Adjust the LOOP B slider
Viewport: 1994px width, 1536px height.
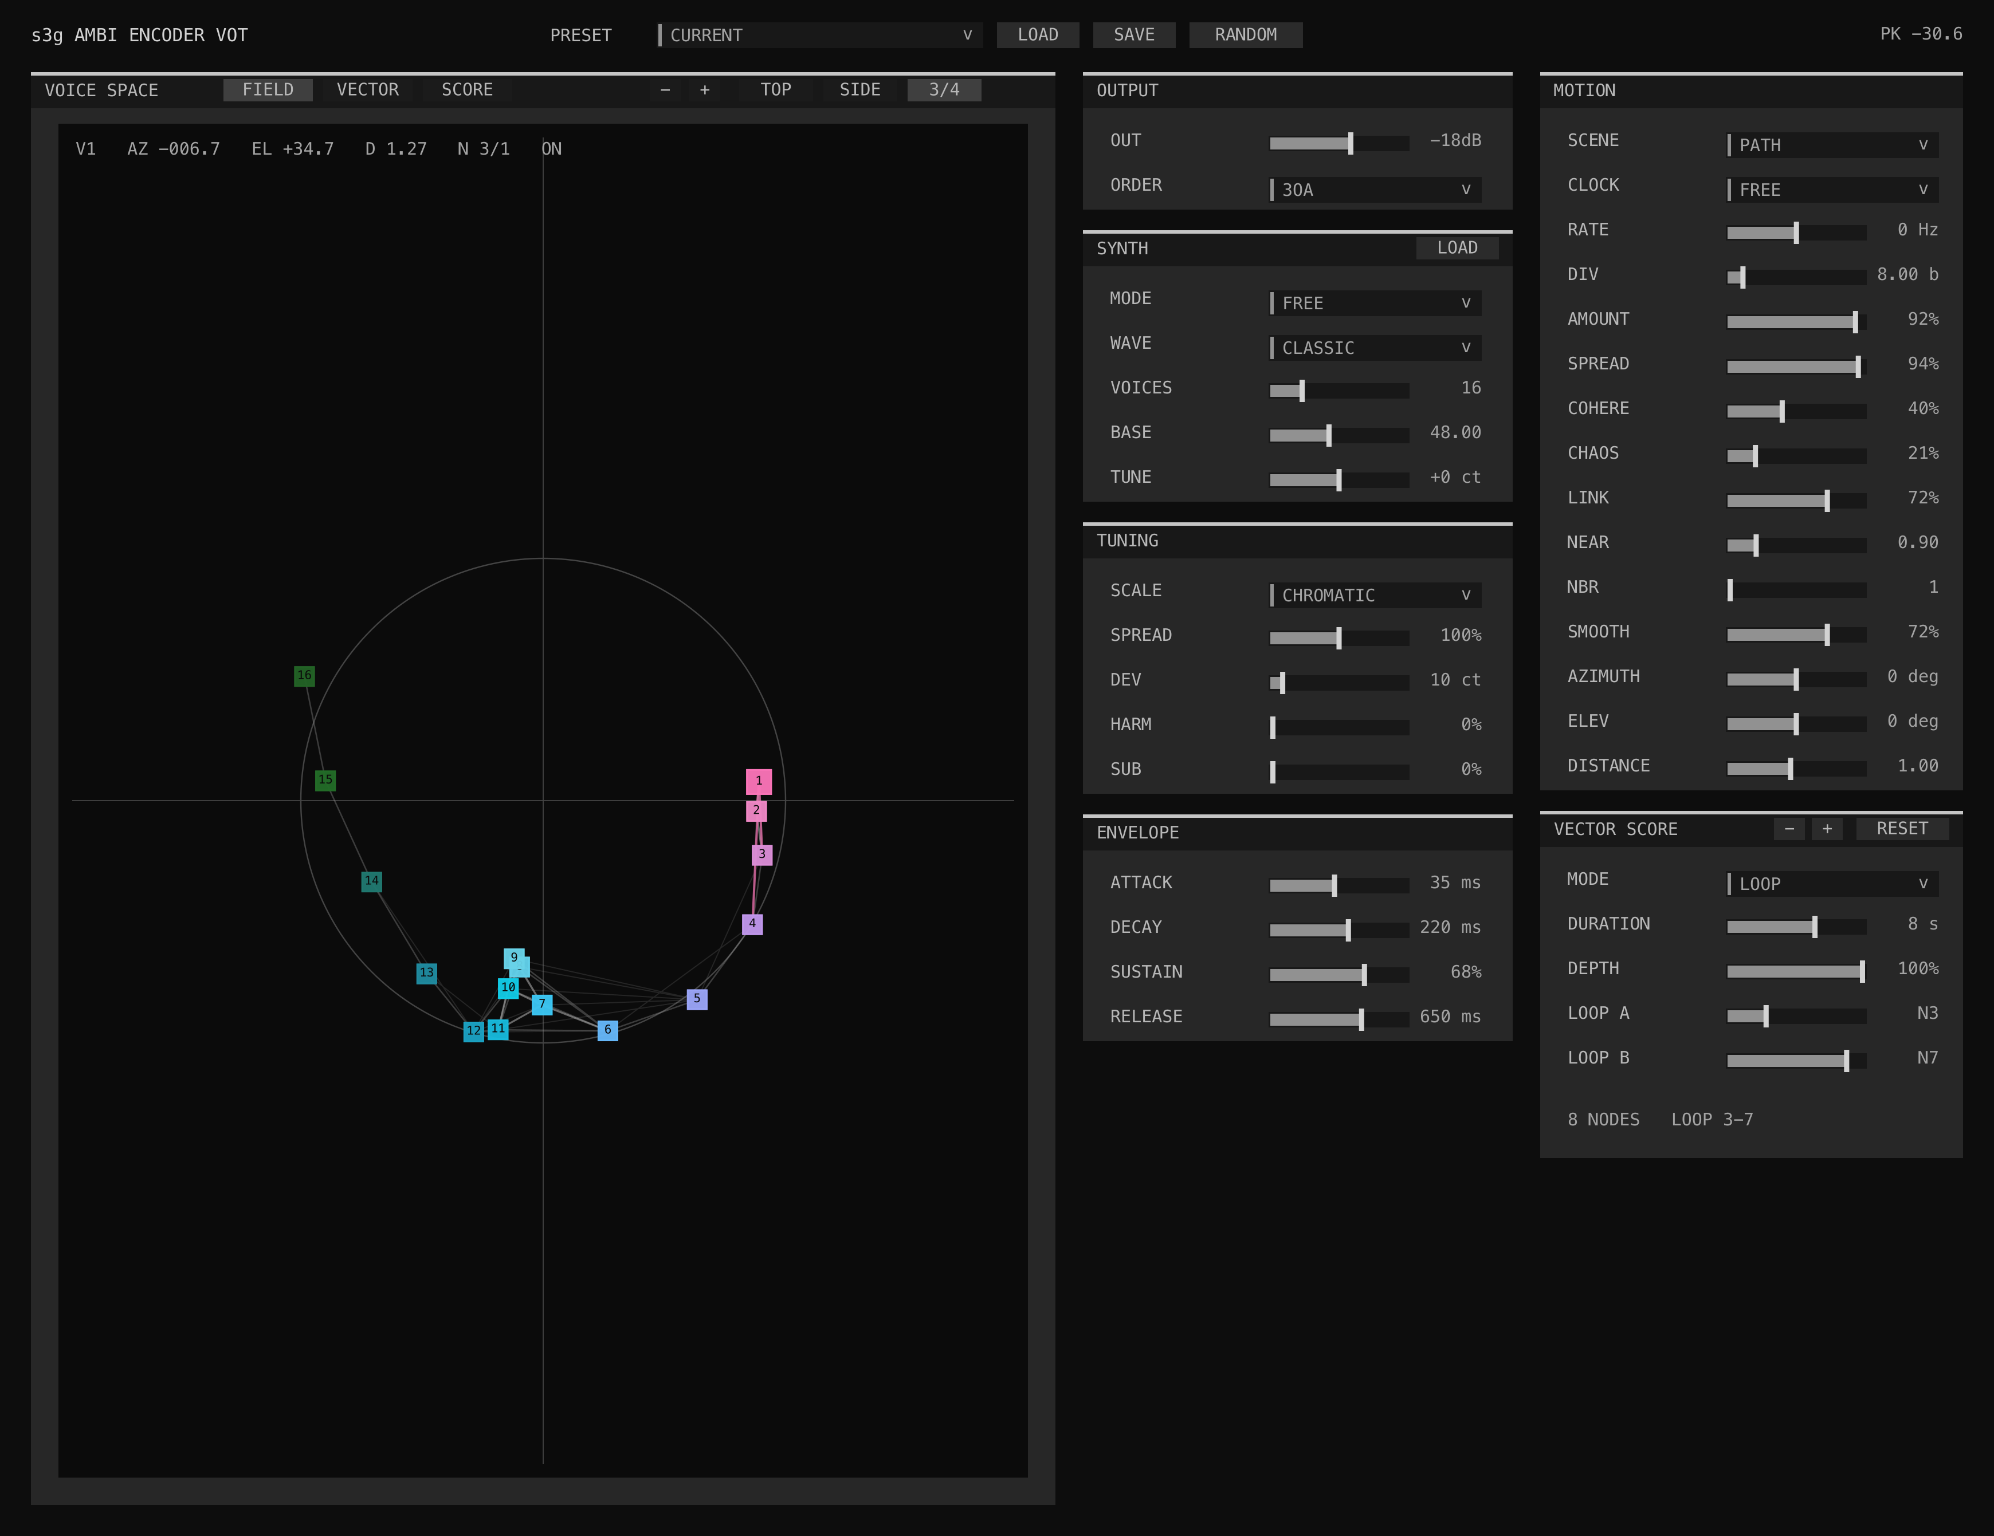point(1797,1061)
